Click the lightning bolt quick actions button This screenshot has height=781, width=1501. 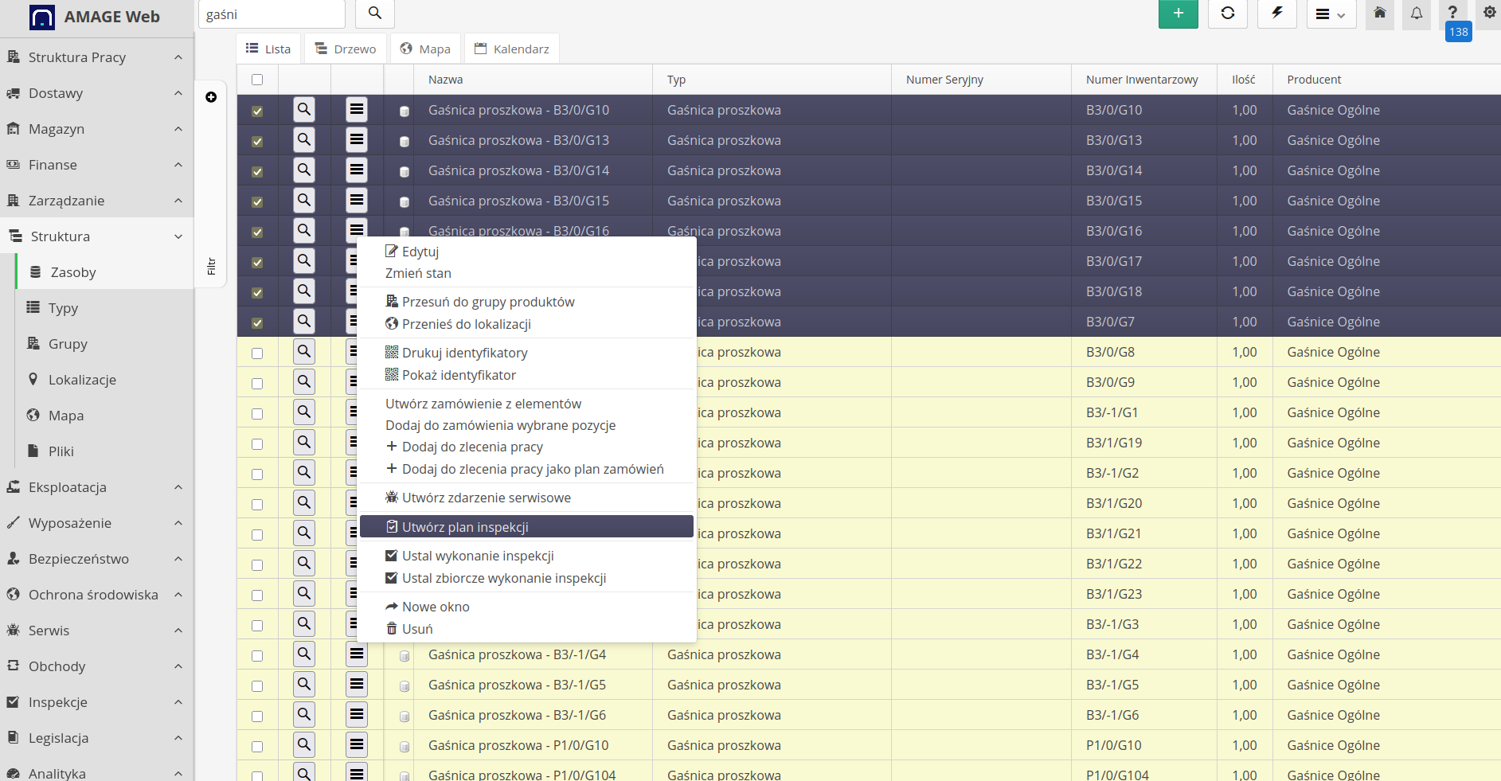click(x=1276, y=14)
